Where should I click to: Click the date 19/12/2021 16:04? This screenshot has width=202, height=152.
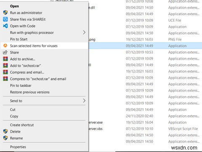pos(139,122)
